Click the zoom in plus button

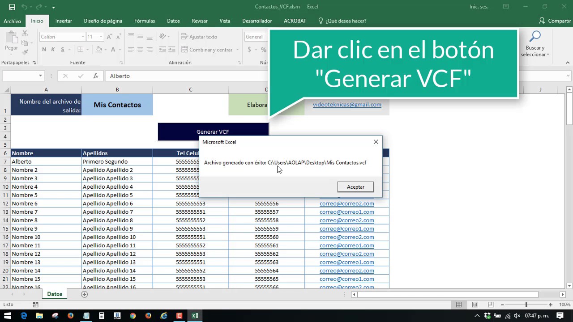tap(551, 305)
